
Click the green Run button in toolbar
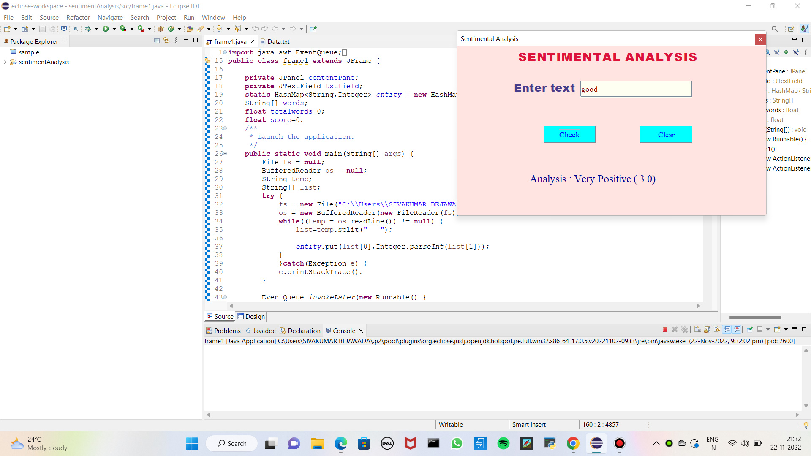[106, 29]
